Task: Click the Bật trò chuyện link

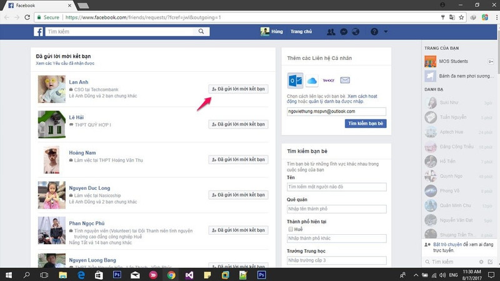Action: coord(447,244)
